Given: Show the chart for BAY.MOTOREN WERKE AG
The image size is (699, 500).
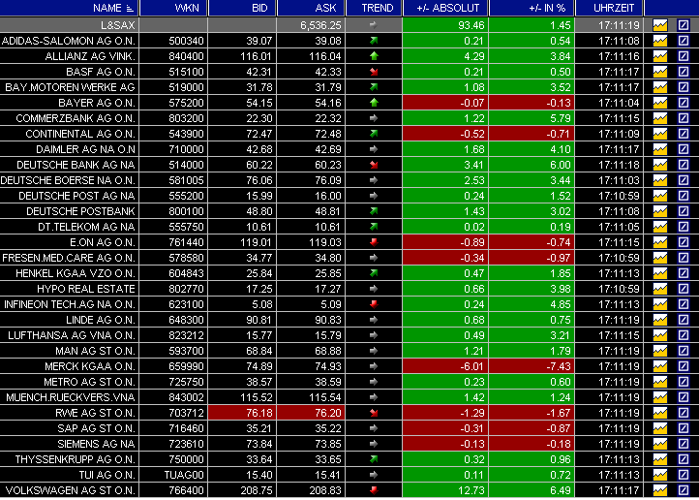Looking at the screenshot, I should click(659, 87).
